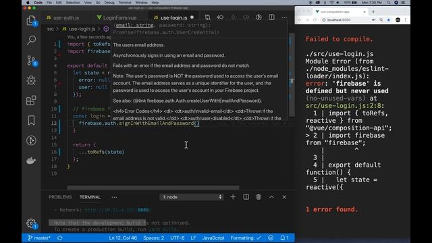Click the master branch in status bar
Image resolution: width=432 pixels, height=243 pixels.
[x=39, y=238]
